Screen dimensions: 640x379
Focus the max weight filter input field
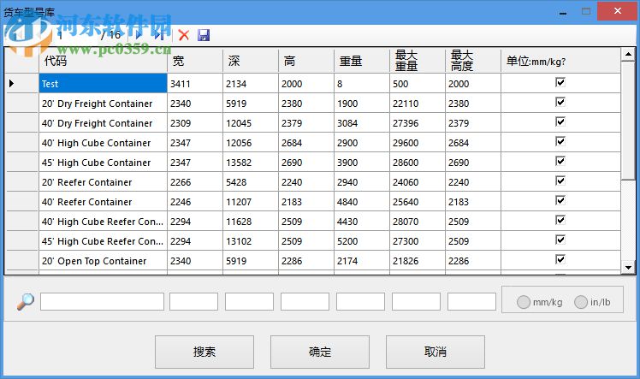coord(416,301)
